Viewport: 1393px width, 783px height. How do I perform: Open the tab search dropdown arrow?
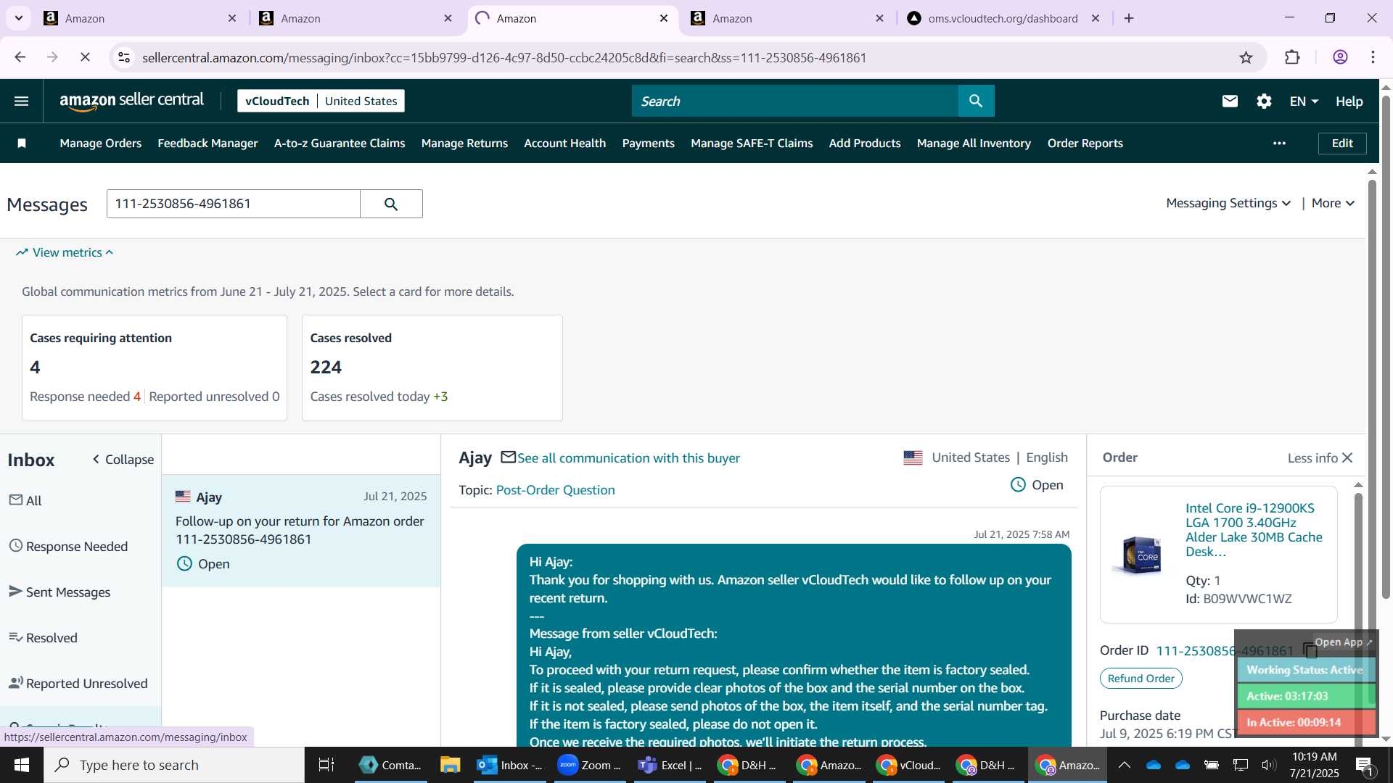coord(19,18)
